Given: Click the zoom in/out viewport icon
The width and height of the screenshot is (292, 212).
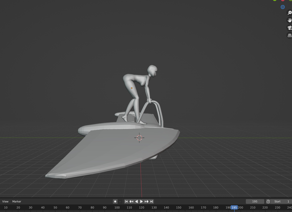Looking at the screenshot, I should 289,13.
